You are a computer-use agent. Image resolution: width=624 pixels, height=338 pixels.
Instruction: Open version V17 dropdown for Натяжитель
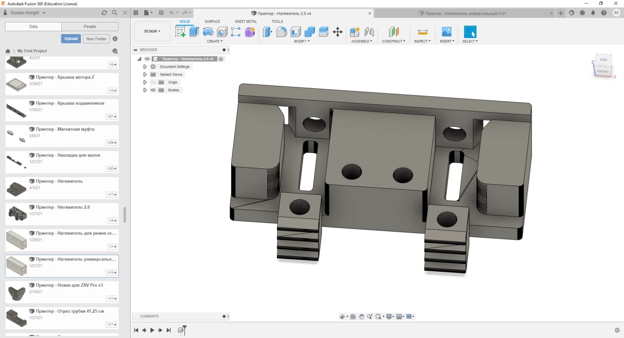(x=112, y=195)
